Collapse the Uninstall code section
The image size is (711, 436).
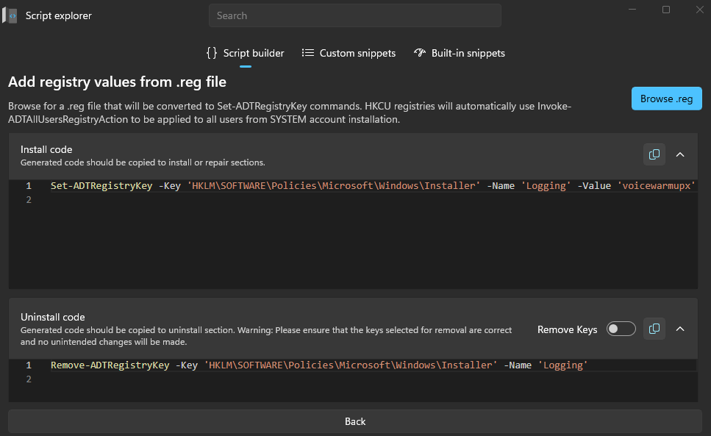click(x=680, y=329)
